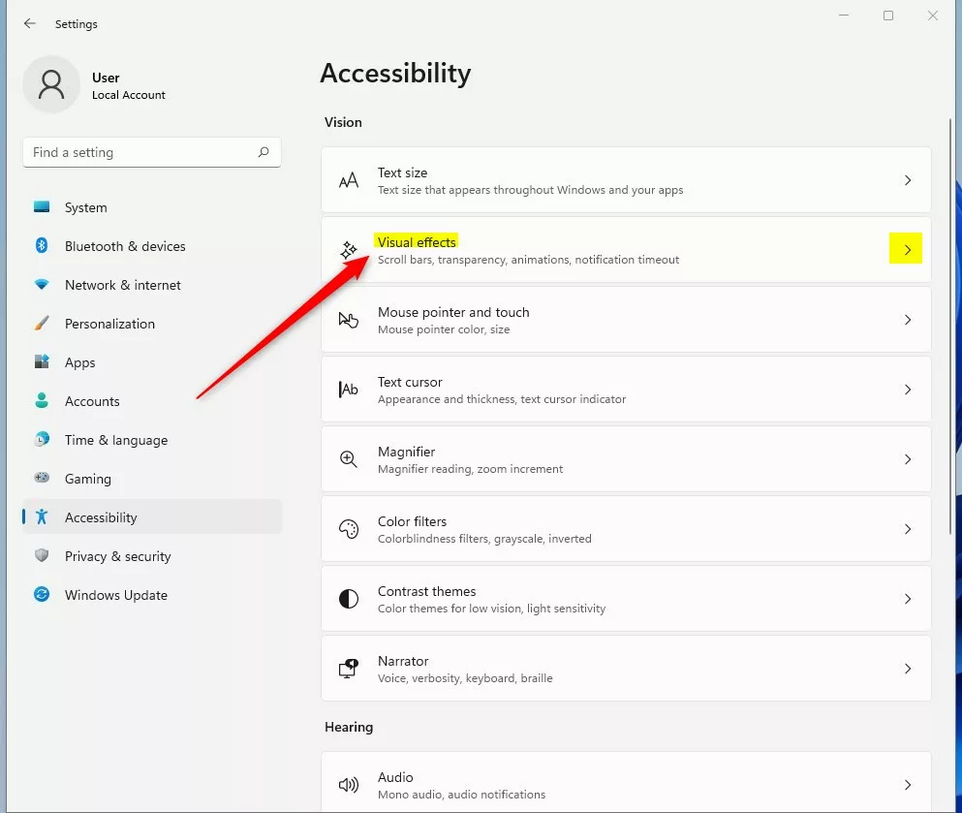This screenshot has height=813, width=962.
Task: Click the Privacy shield icon
Action: click(x=42, y=555)
